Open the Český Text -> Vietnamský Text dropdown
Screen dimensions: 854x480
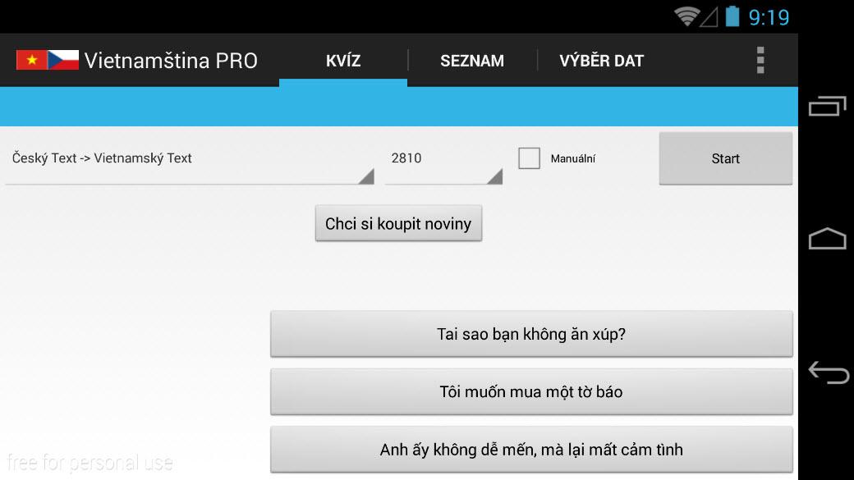[x=190, y=158]
